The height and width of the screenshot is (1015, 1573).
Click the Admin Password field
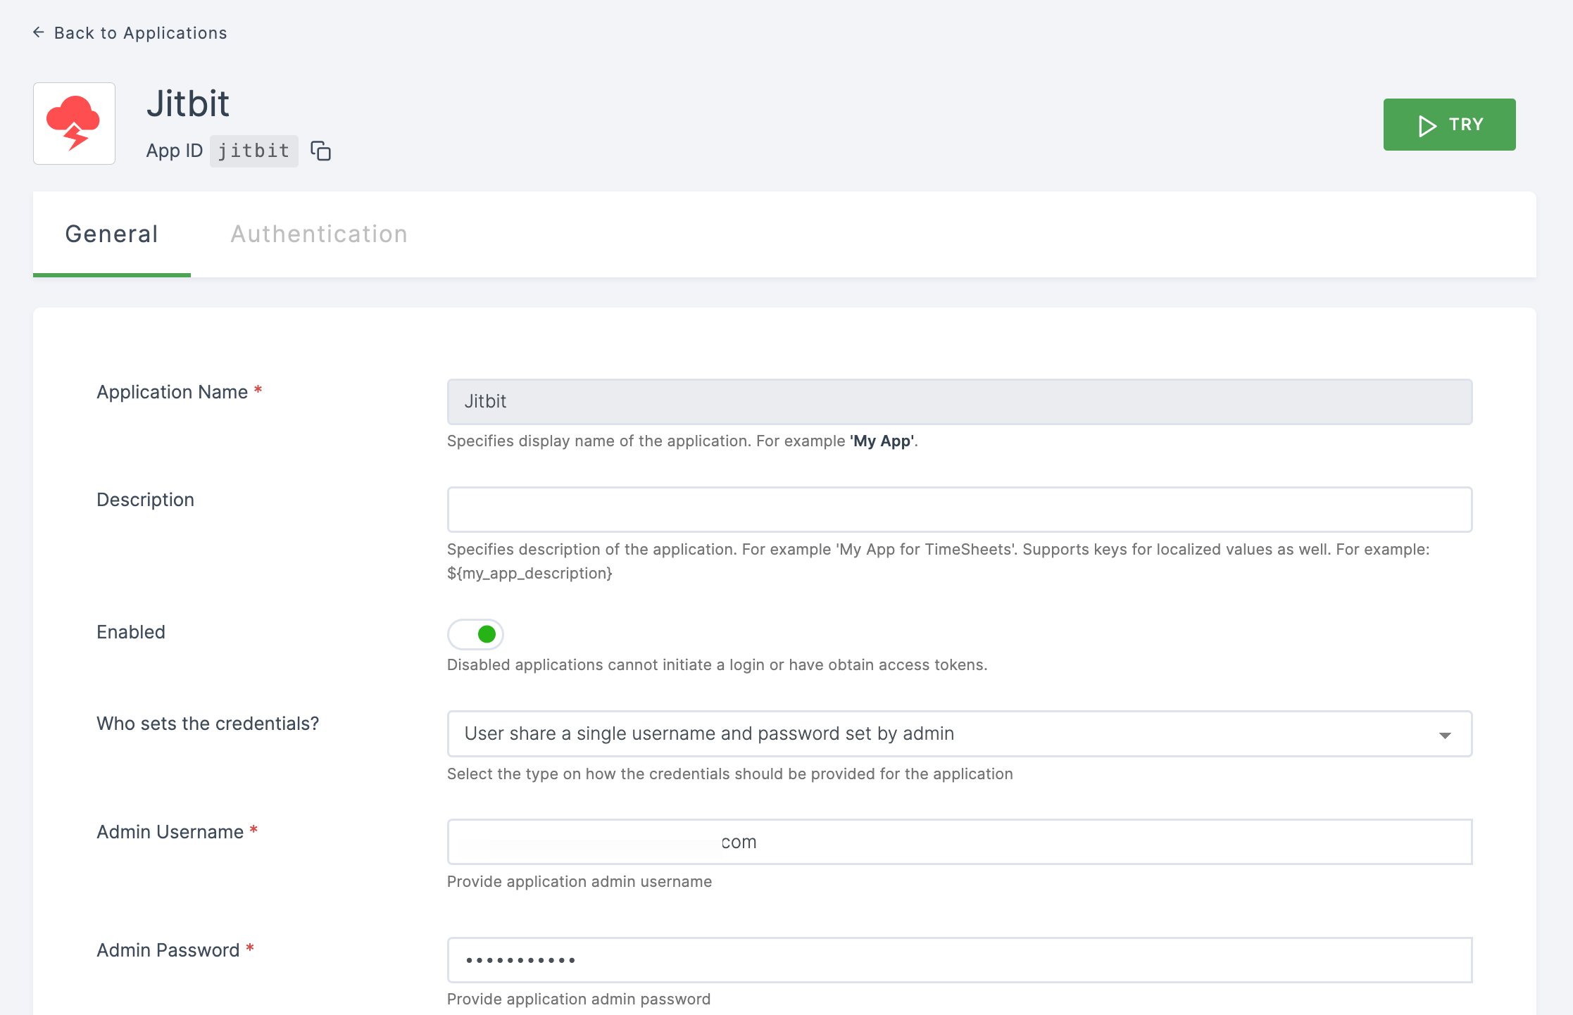pyautogui.click(x=960, y=960)
